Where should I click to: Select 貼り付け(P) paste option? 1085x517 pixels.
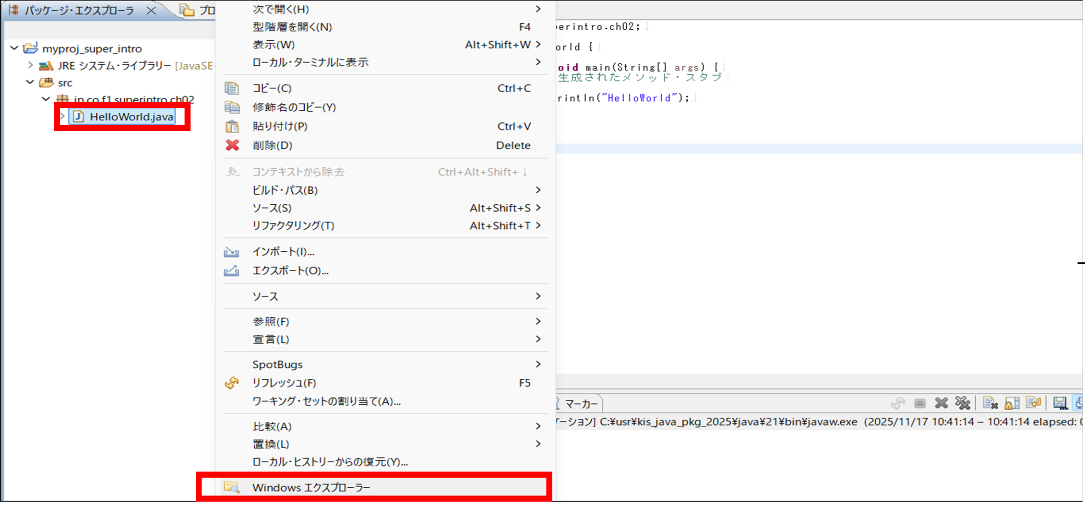[280, 127]
